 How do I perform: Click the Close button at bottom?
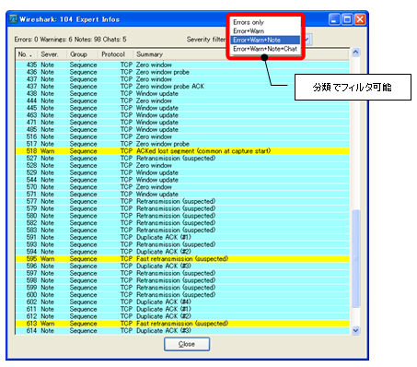tap(187, 344)
